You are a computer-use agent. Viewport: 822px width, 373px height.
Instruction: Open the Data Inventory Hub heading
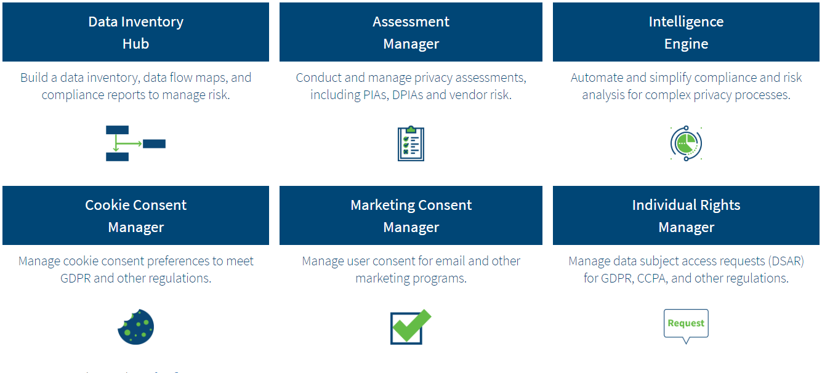click(x=135, y=32)
